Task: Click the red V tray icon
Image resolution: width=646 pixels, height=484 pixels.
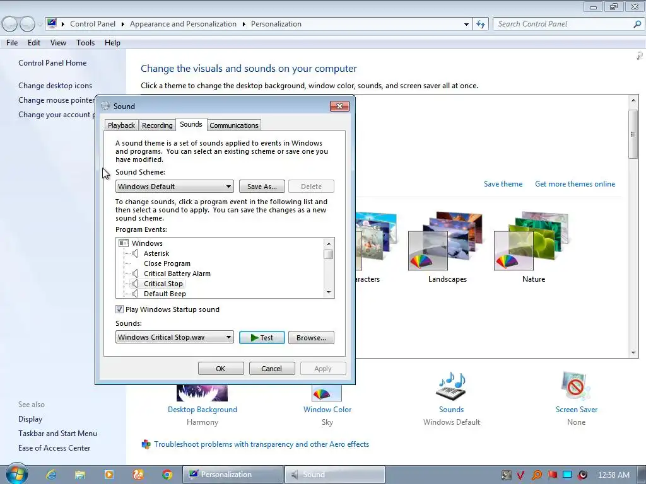Action: pyautogui.click(x=520, y=475)
